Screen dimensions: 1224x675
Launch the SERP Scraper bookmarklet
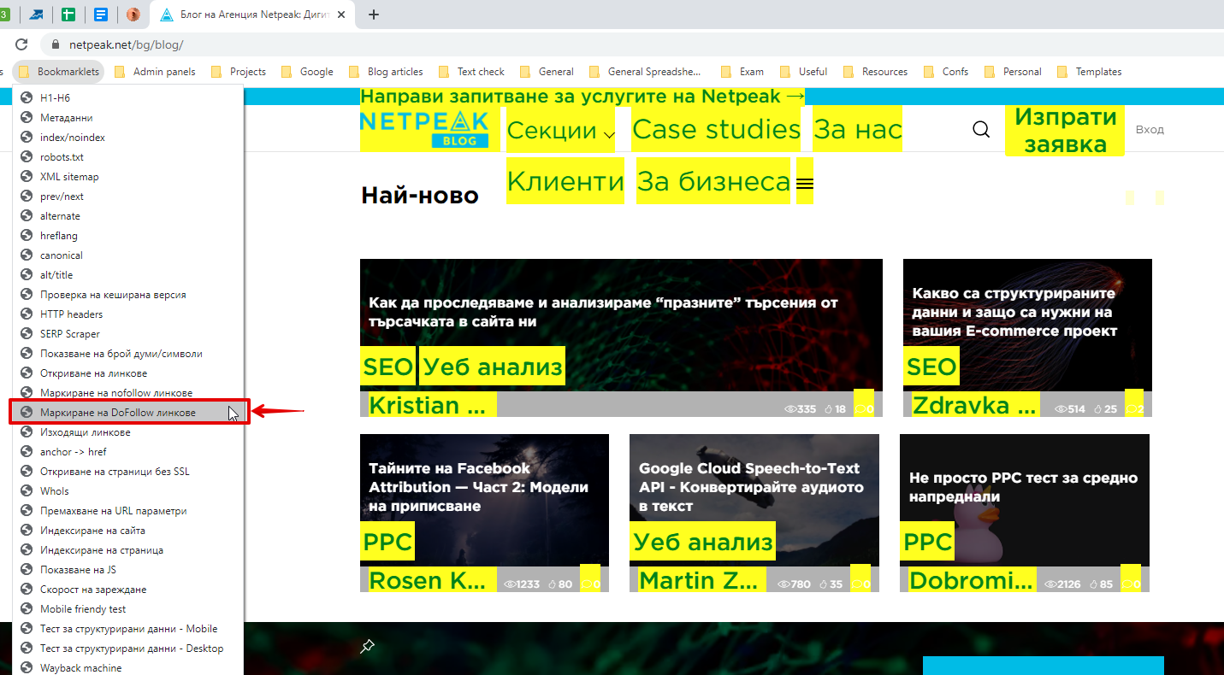pyautogui.click(x=128, y=334)
